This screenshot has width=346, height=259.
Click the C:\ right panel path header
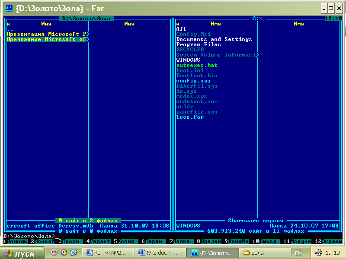click(x=257, y=19)
